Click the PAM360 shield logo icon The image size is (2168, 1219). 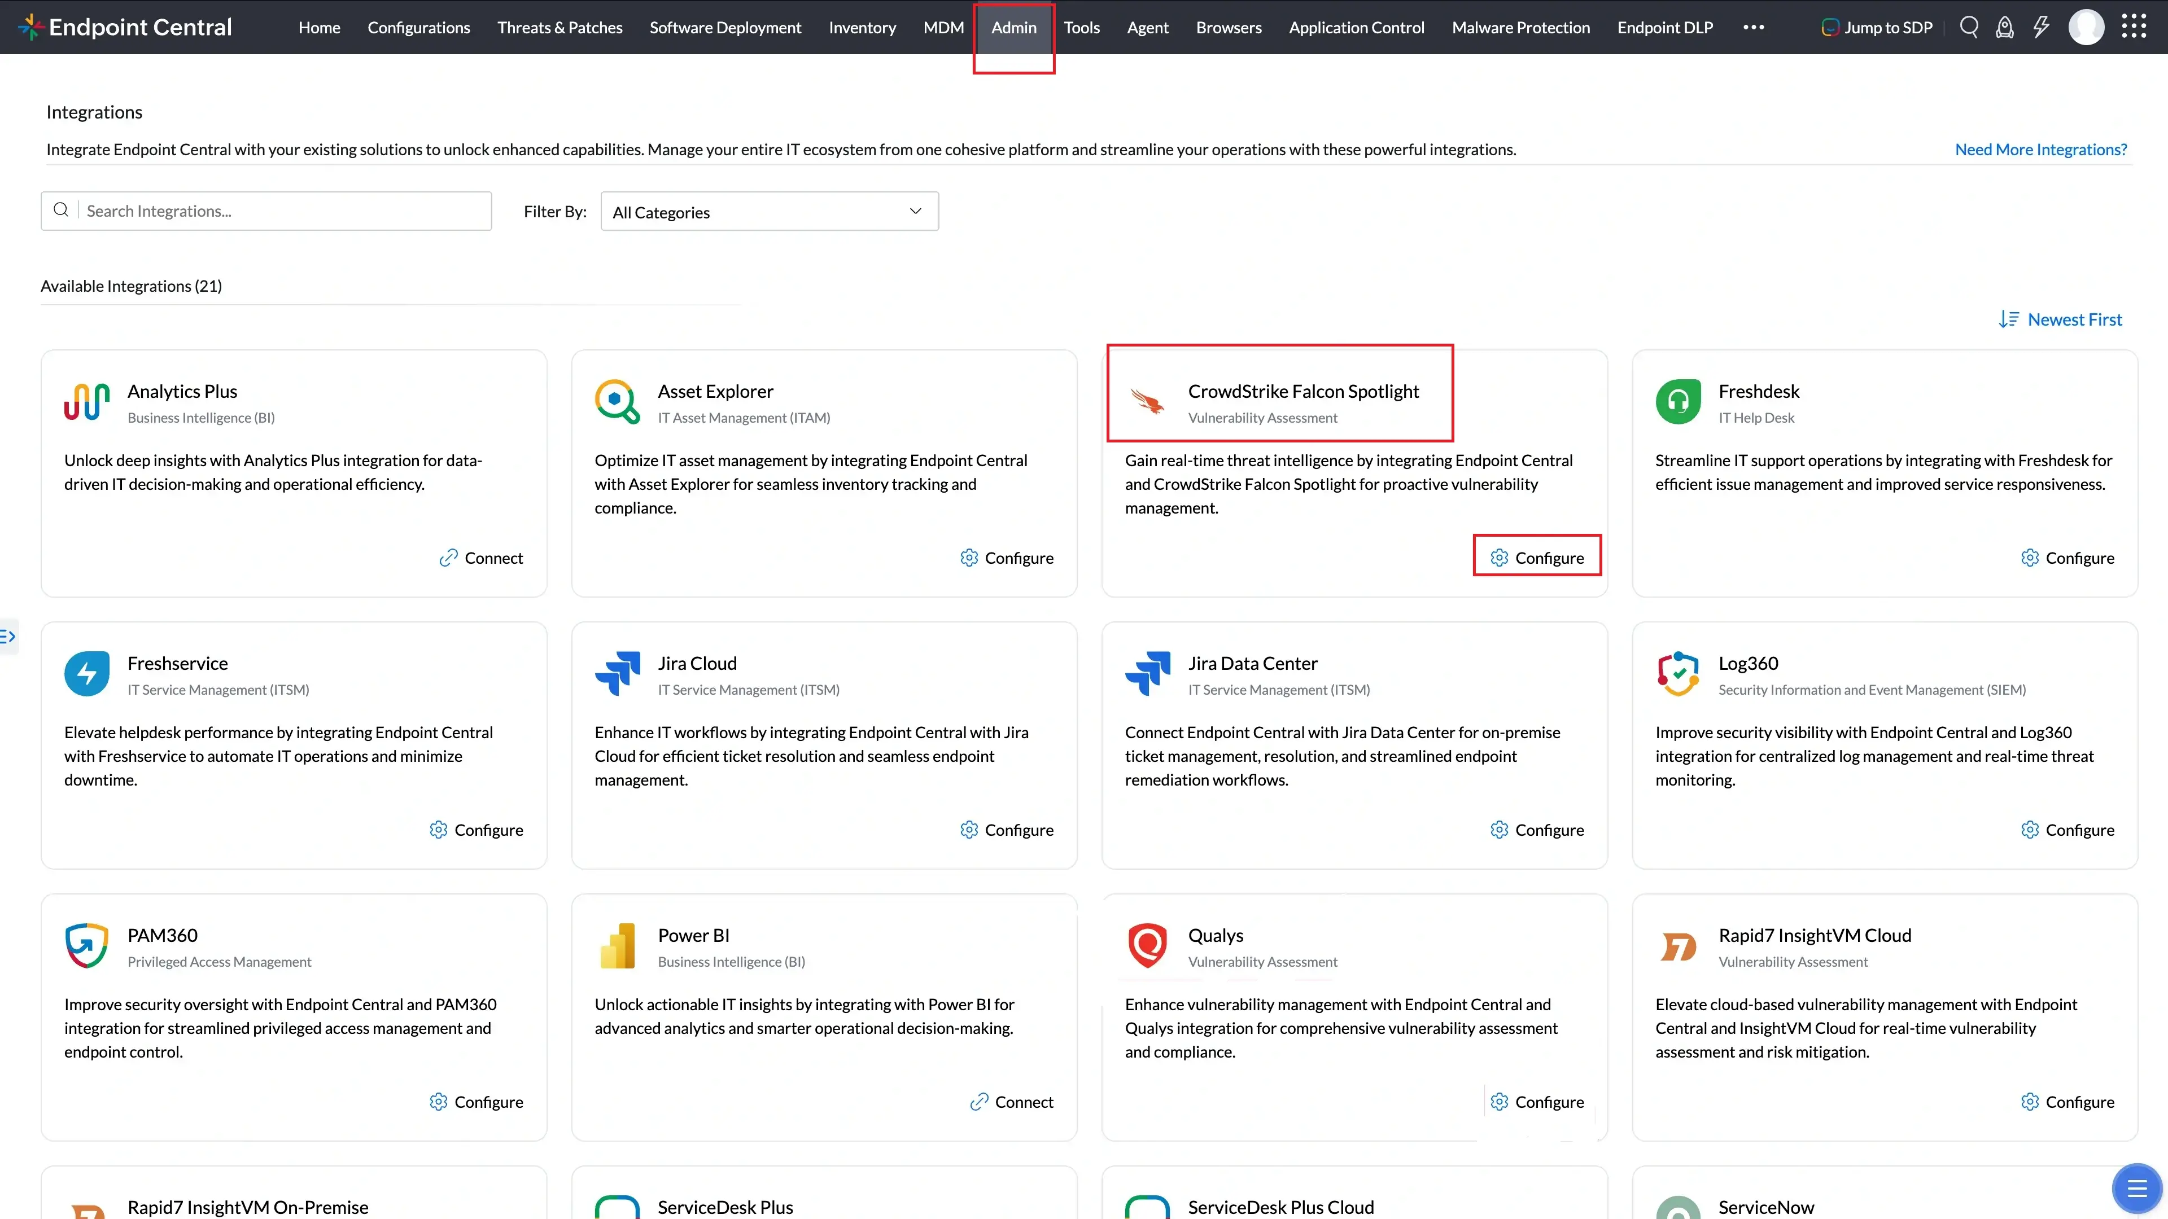point(87,945)
